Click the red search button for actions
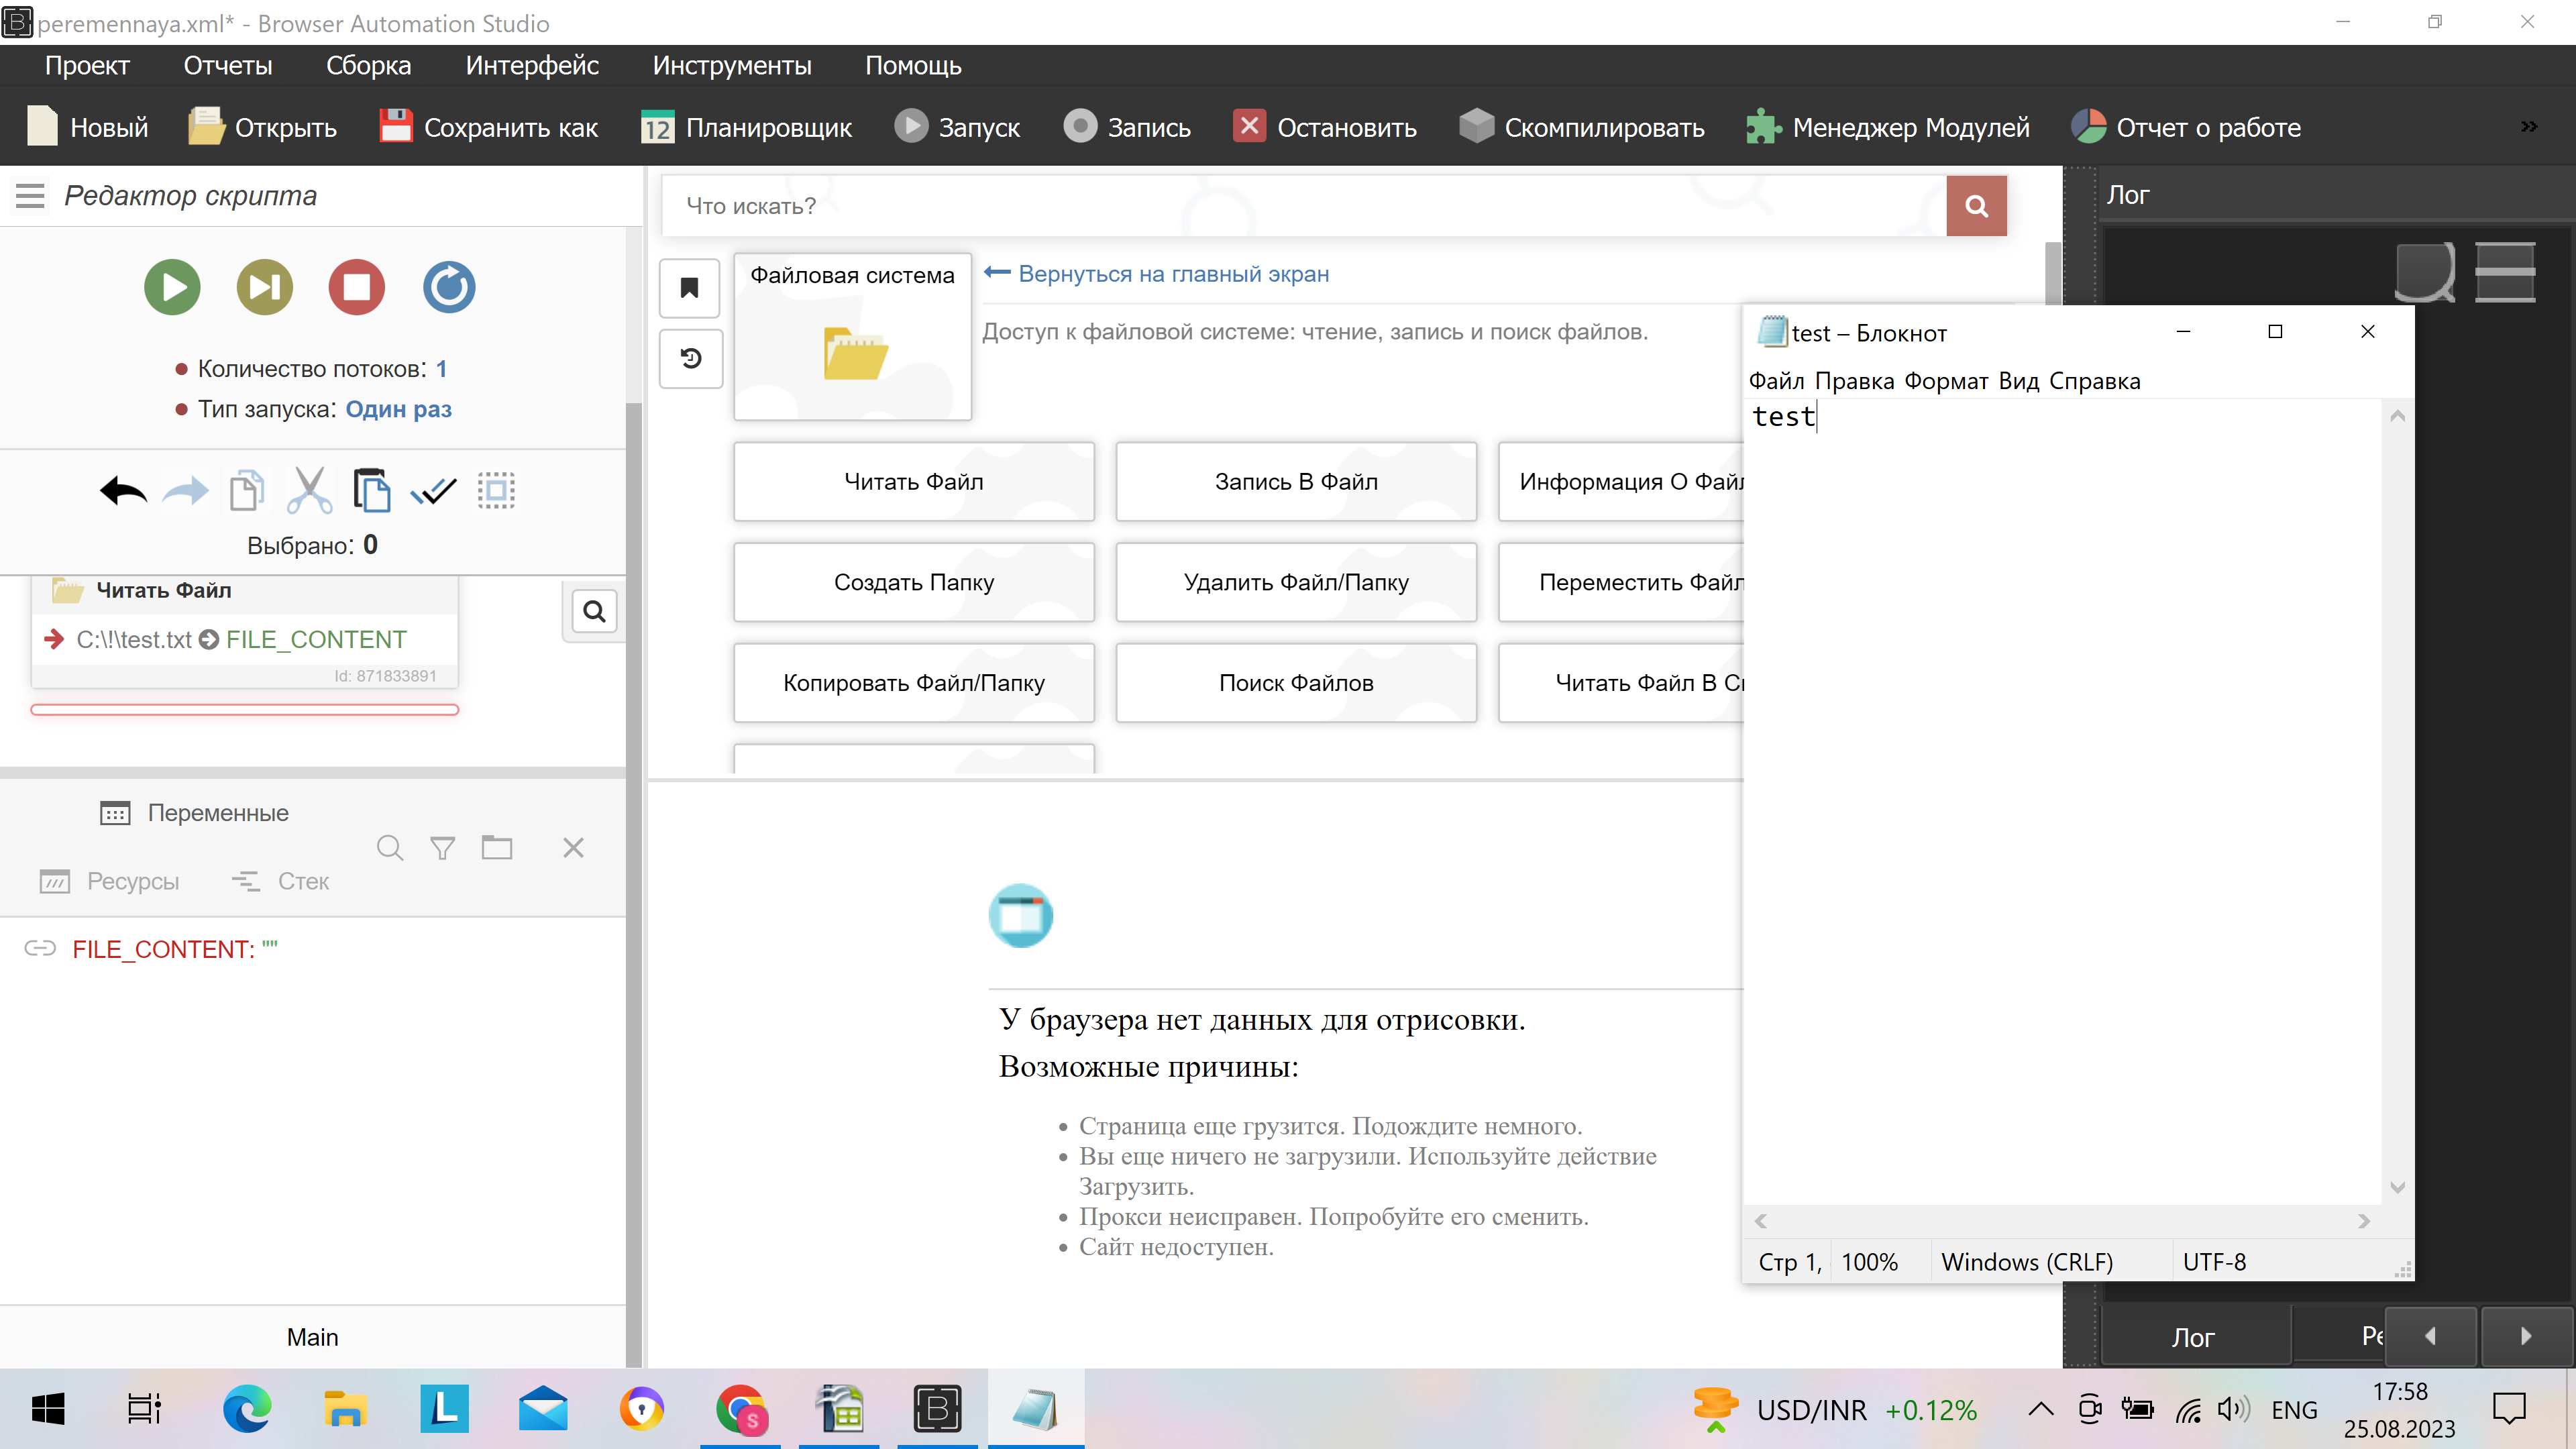This screenshot has width=2576, height=1449. [x=1976, y=206]
